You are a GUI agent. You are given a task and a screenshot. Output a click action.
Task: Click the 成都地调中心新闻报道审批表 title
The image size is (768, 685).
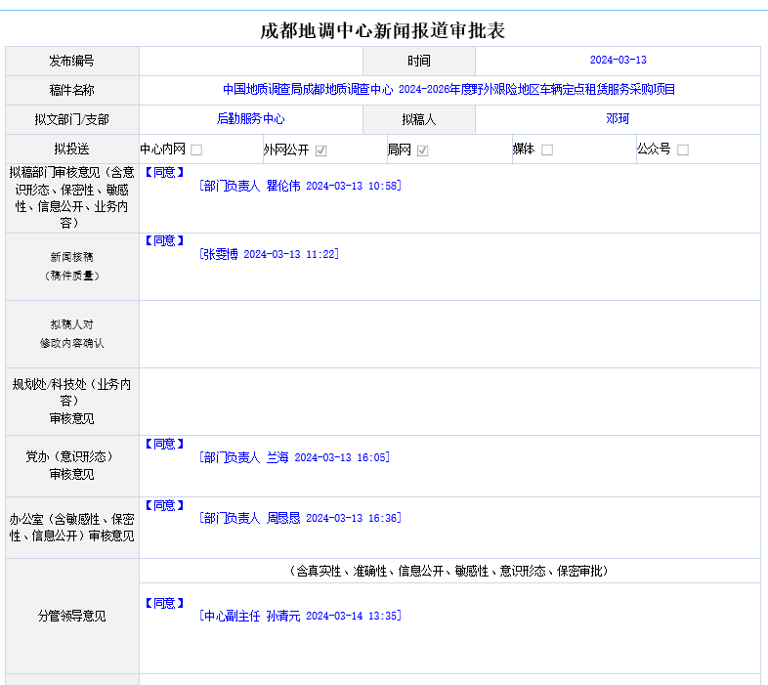[383, 30]
